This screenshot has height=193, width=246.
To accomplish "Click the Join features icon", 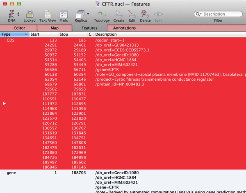I will pos(158,14).
